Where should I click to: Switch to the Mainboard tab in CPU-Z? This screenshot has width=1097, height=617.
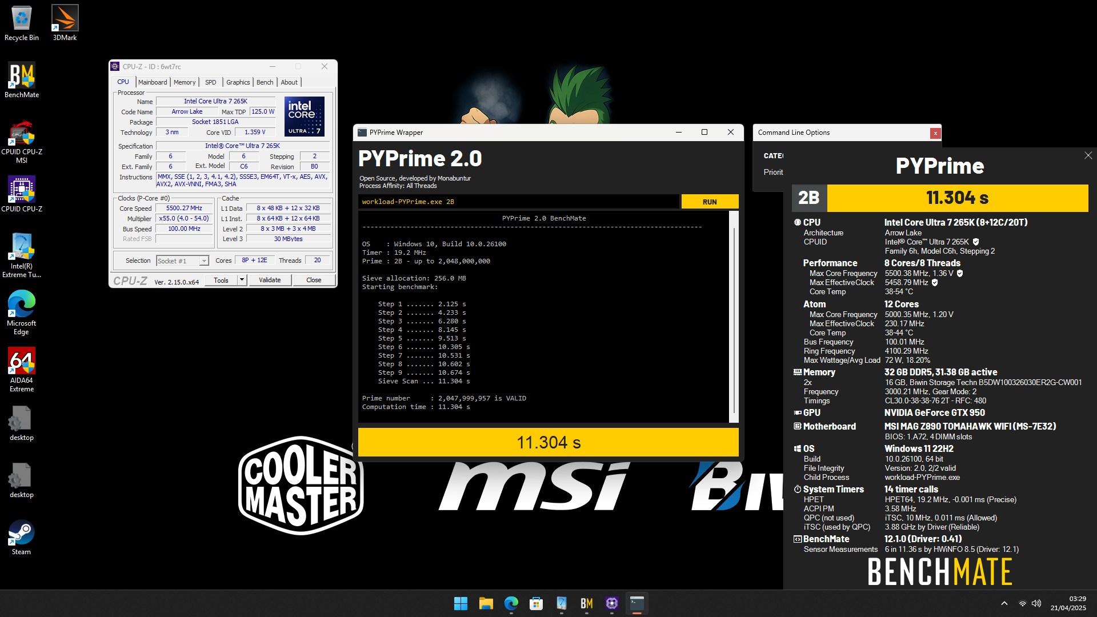(153, 82)
